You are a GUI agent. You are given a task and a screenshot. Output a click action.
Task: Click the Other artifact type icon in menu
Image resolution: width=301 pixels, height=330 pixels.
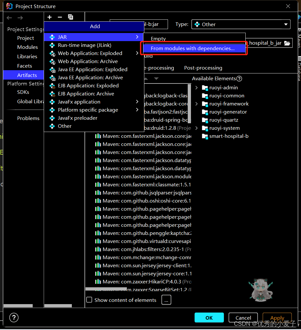click(52, 126)
